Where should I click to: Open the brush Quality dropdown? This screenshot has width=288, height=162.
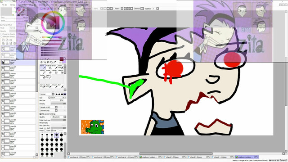click(x=58, y=117)
